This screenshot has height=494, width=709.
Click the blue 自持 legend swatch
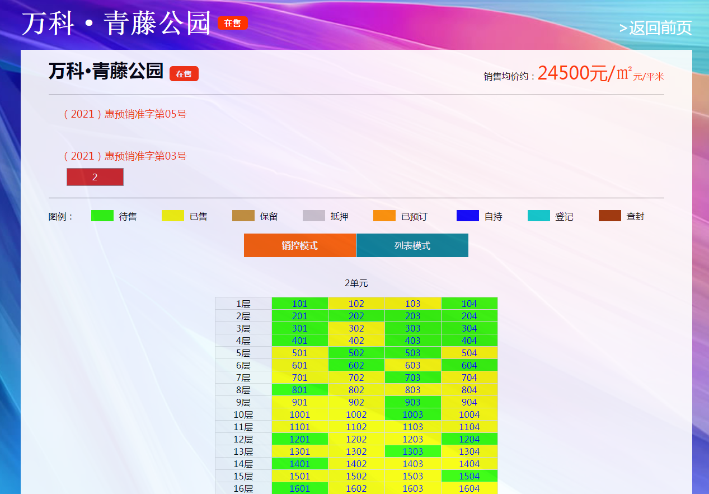(468, 216)
